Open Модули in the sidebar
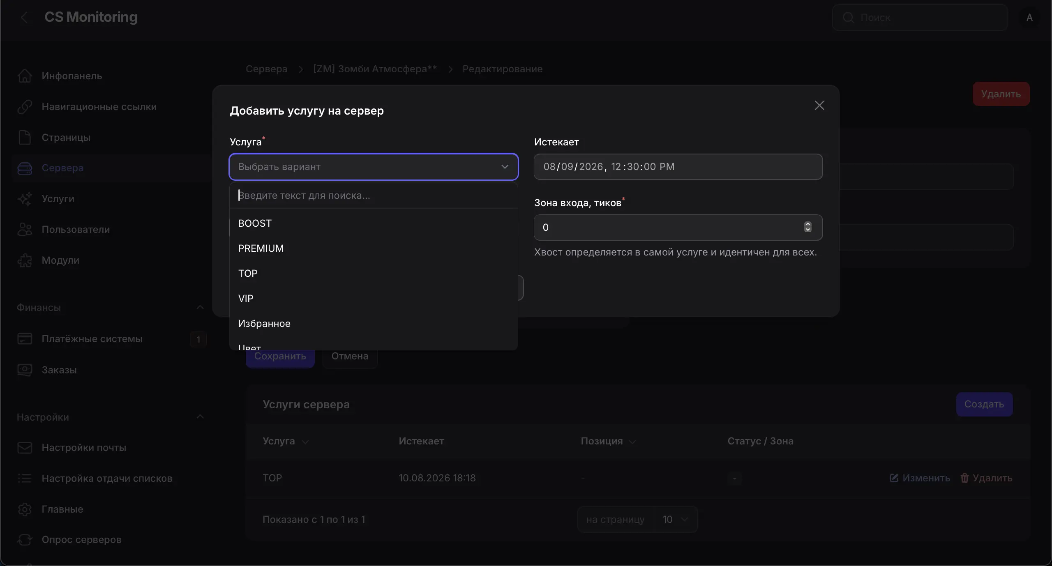Viewport: 1052px width, 566px height. (x=111, y=260)
